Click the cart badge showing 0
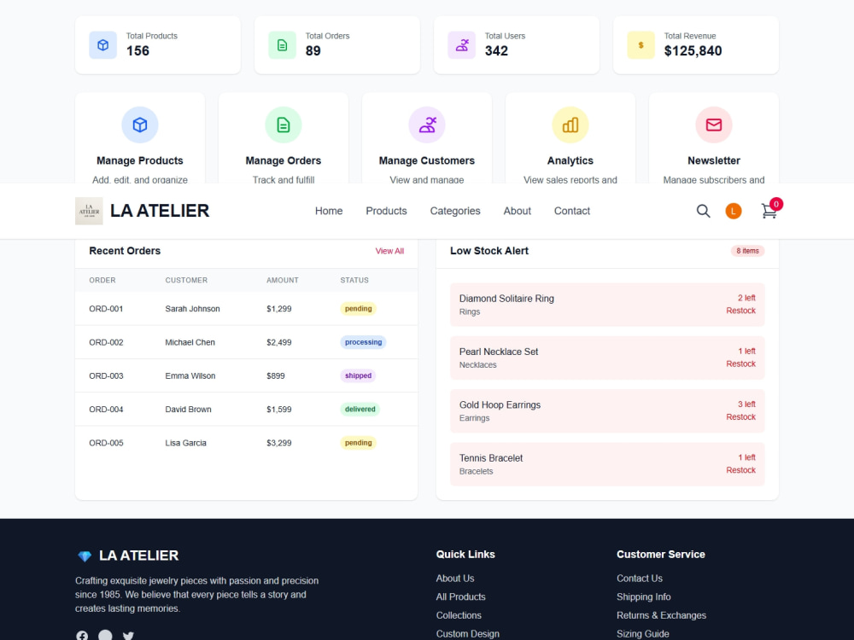Image resolution: width=854 pixels, height=640 pixels. (776, 204)
